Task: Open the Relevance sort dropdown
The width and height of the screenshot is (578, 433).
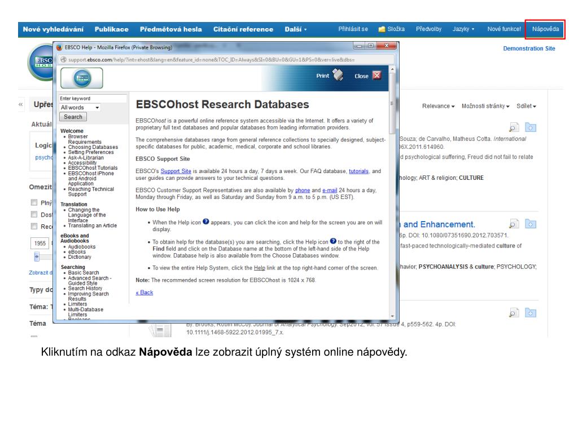Action: pos(438,106)
